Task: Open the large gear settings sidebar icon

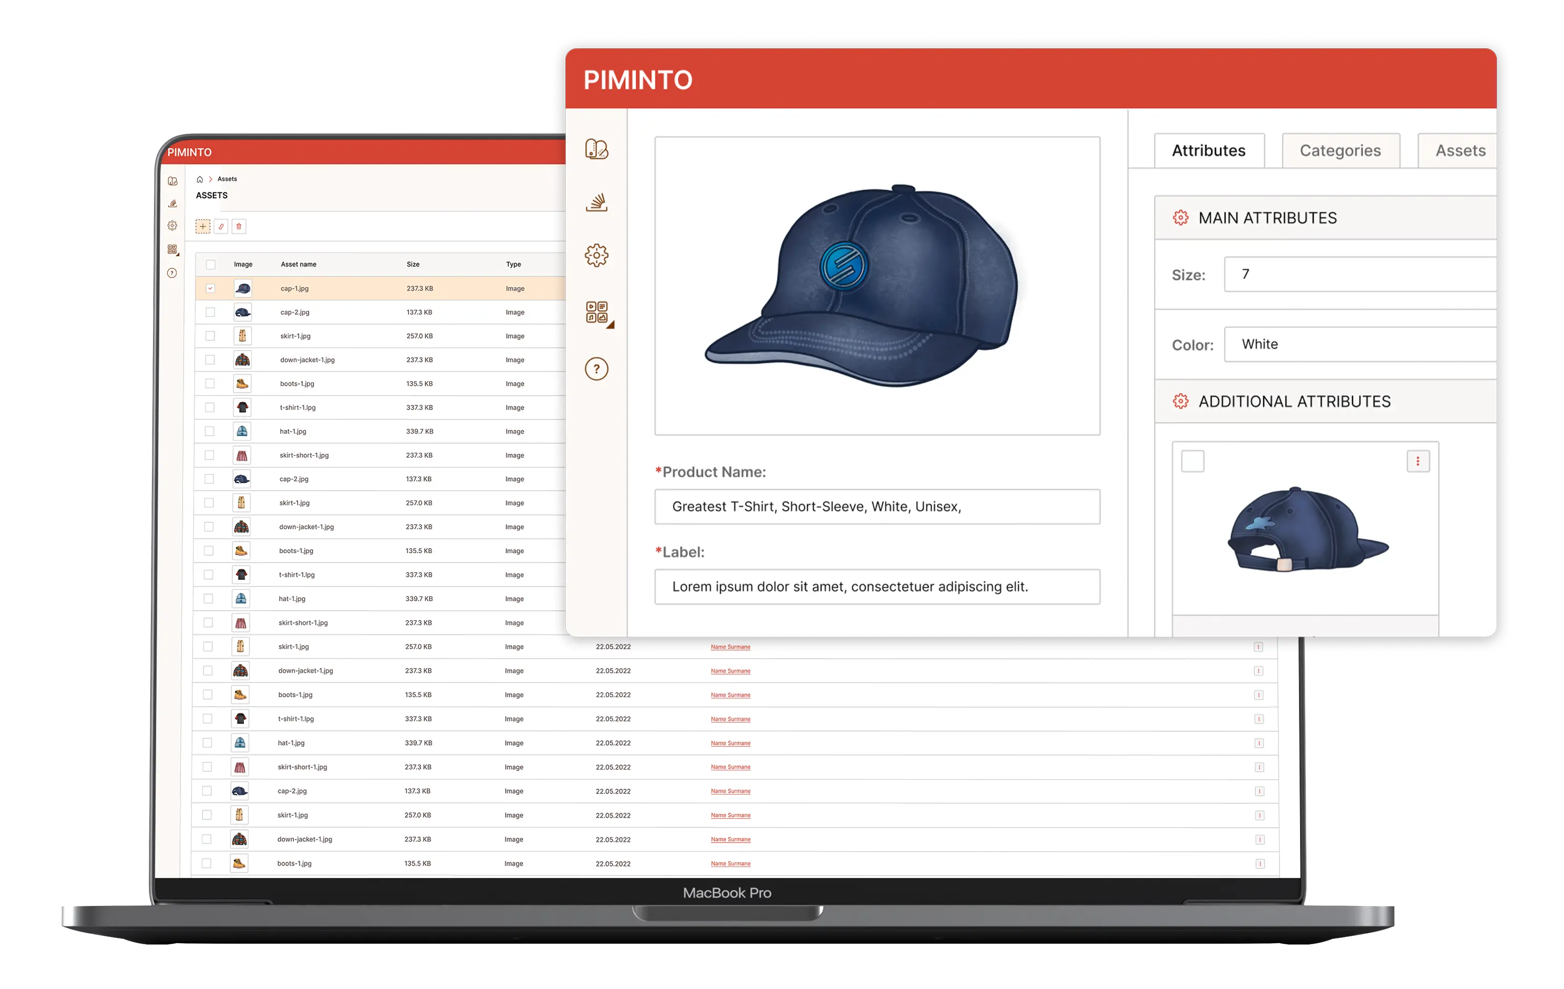Action: click(x=596, y=255)
